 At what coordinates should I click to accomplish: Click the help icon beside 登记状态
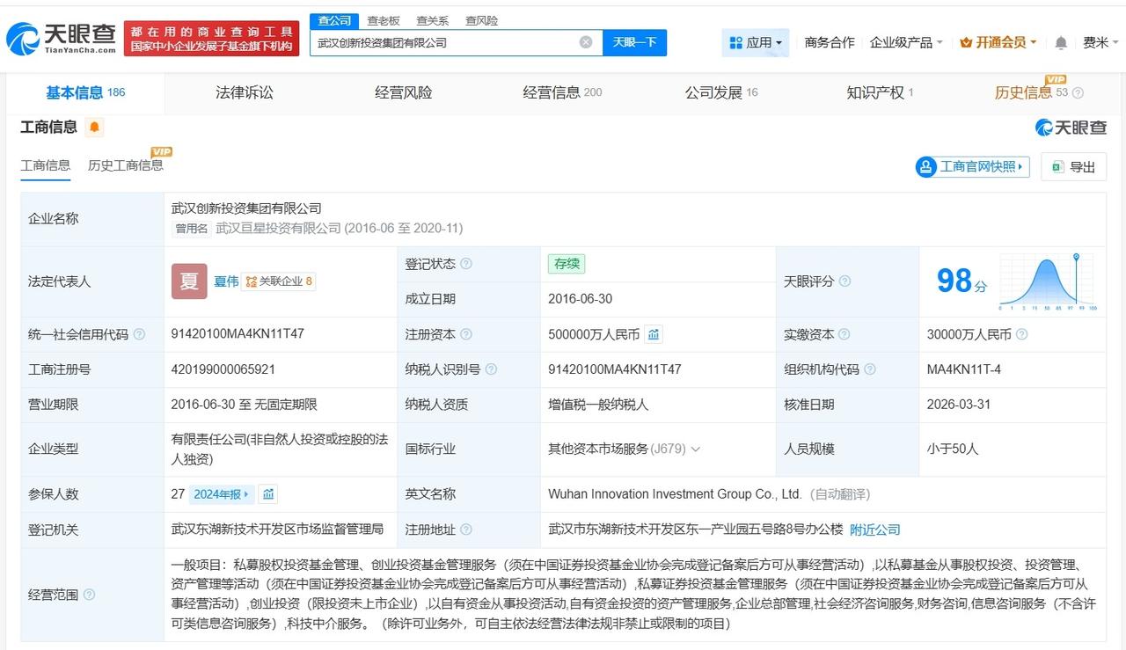(466, 264)
